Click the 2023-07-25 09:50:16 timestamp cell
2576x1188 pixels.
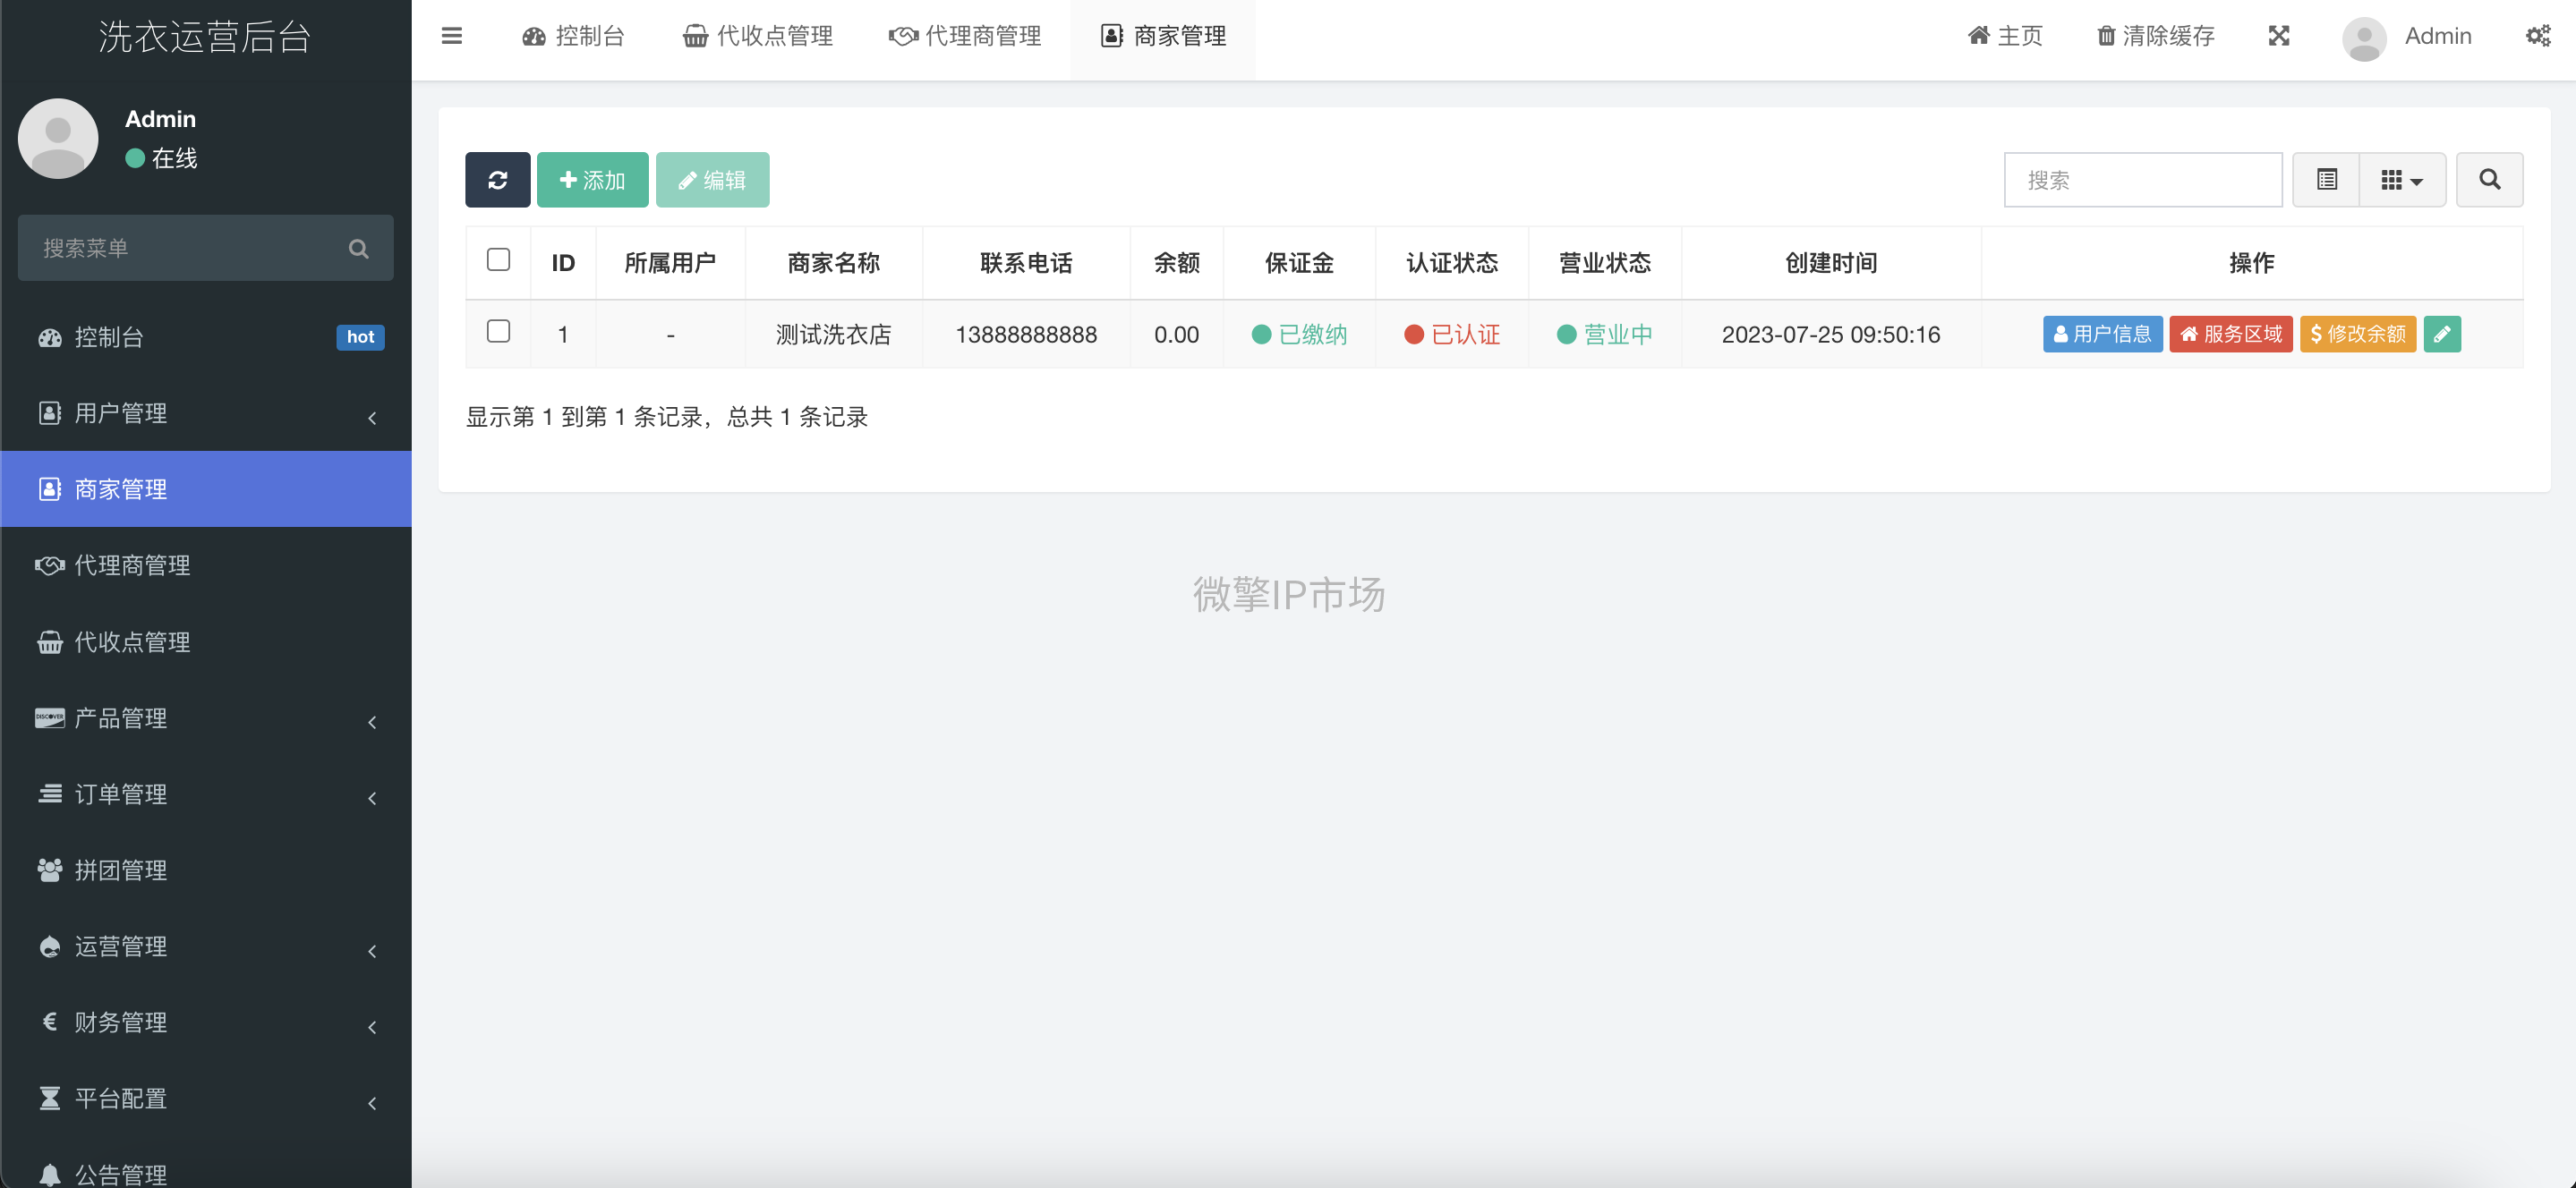click(1830, 335)
